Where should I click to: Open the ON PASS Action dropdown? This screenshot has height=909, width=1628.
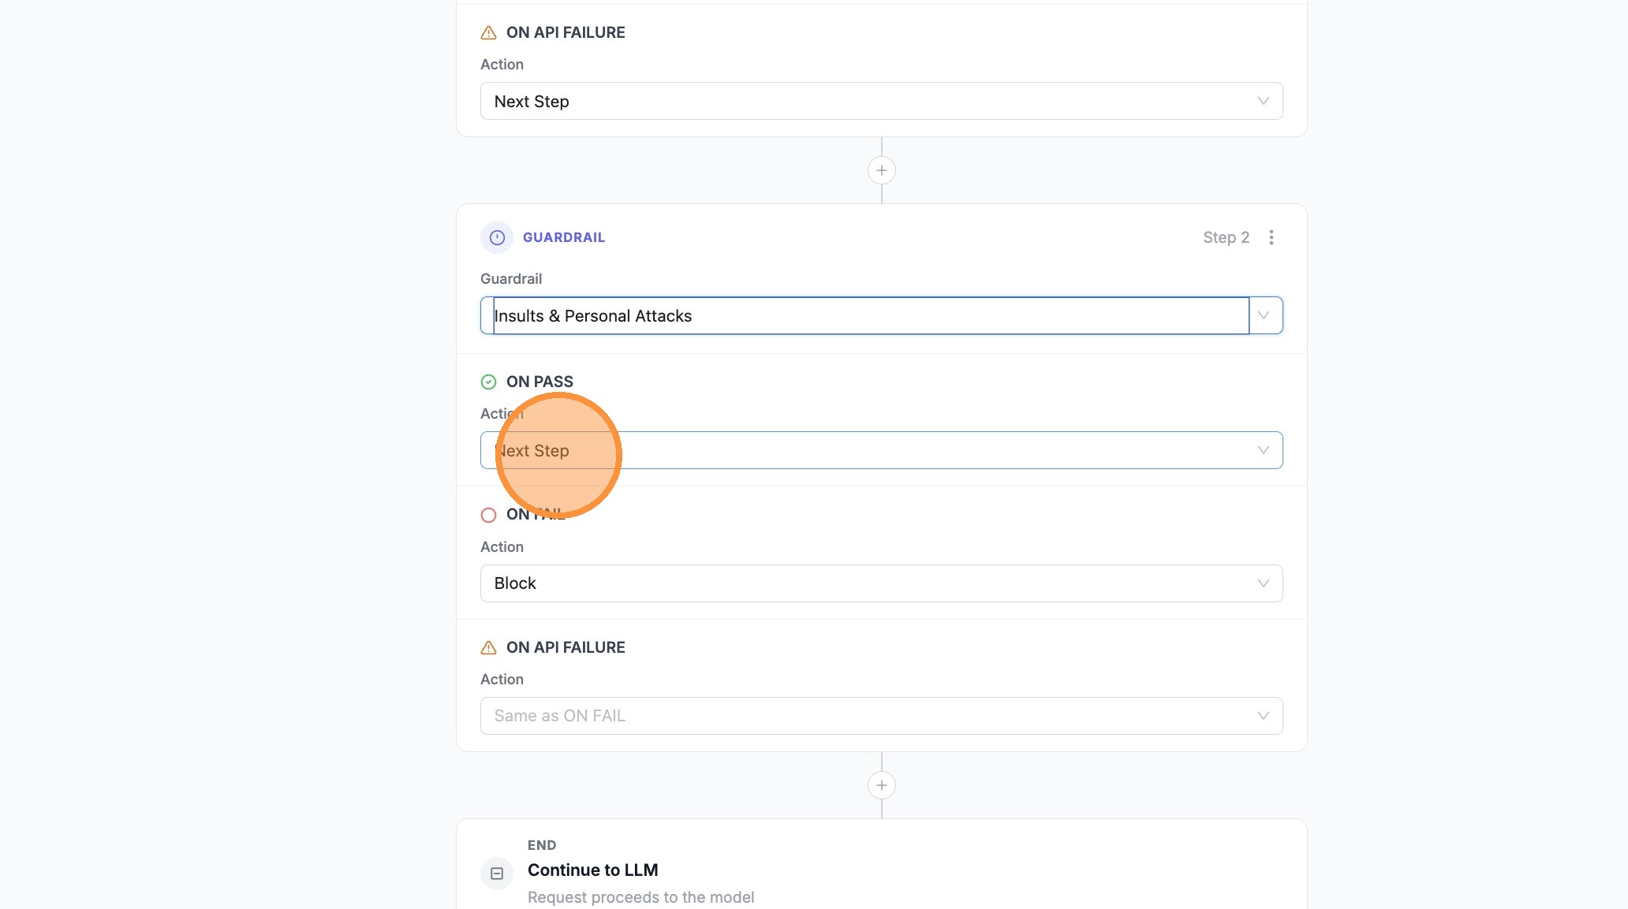coord(1262,450)
